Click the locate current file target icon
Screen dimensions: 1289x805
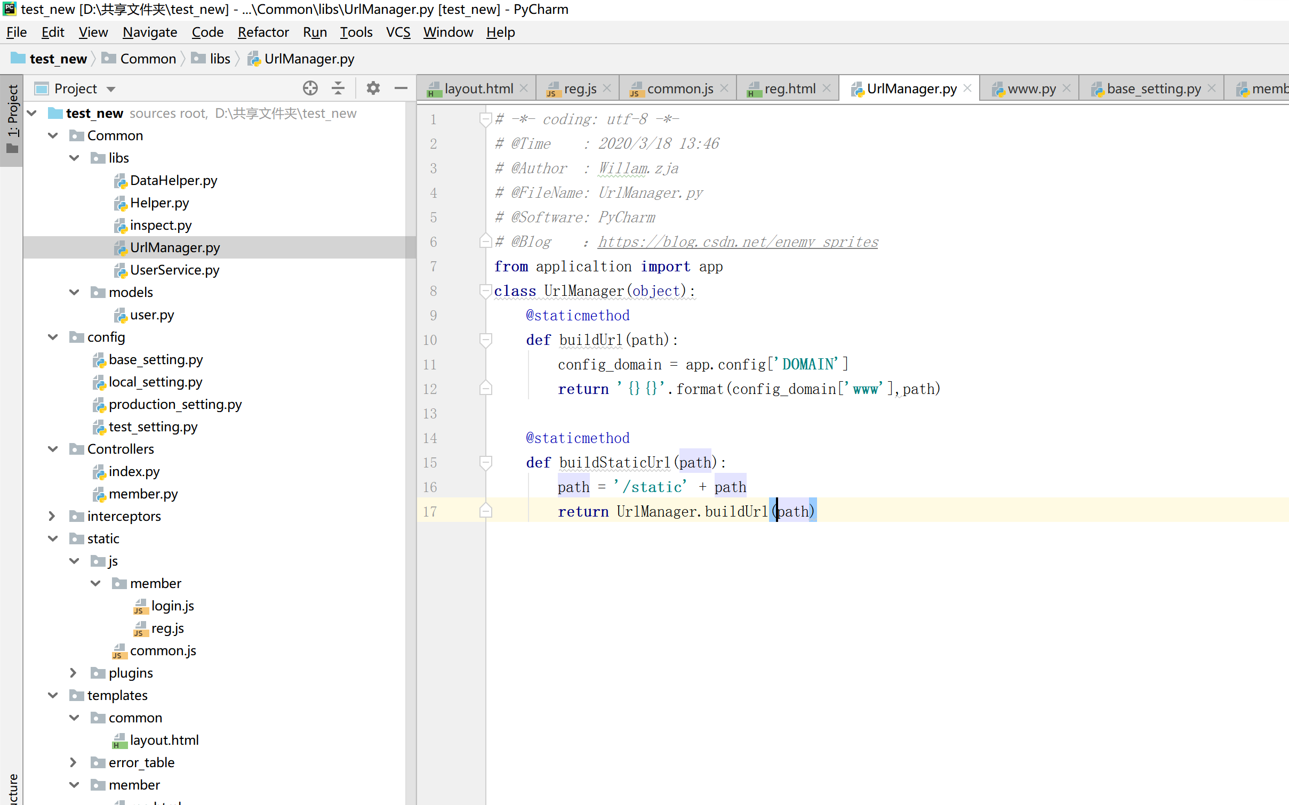pyautogui.click(x=310, y=88)
